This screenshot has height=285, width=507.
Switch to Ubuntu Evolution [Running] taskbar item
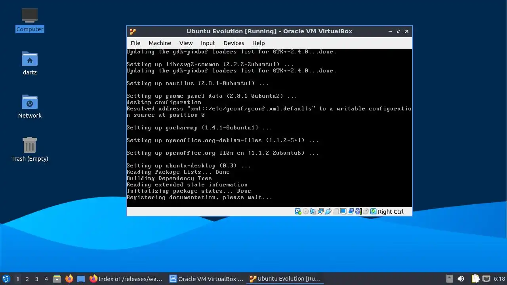click(x=285, y=279)
